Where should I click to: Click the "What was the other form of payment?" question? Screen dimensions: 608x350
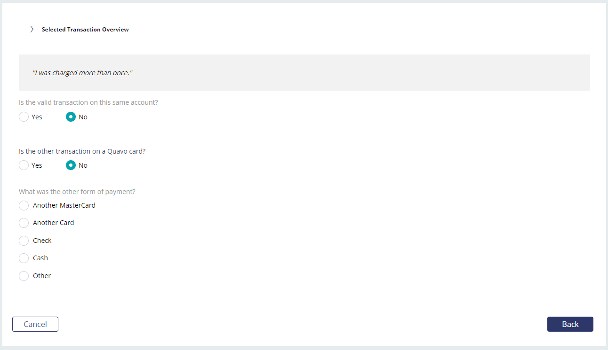[x=77, y=192]
